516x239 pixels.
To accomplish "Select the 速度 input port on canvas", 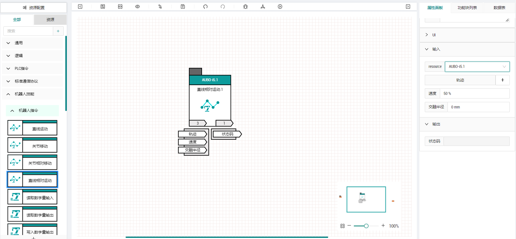I will (193, 142).
